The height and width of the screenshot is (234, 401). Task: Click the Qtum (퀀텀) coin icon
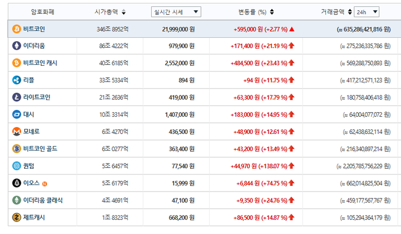point(17,166)
